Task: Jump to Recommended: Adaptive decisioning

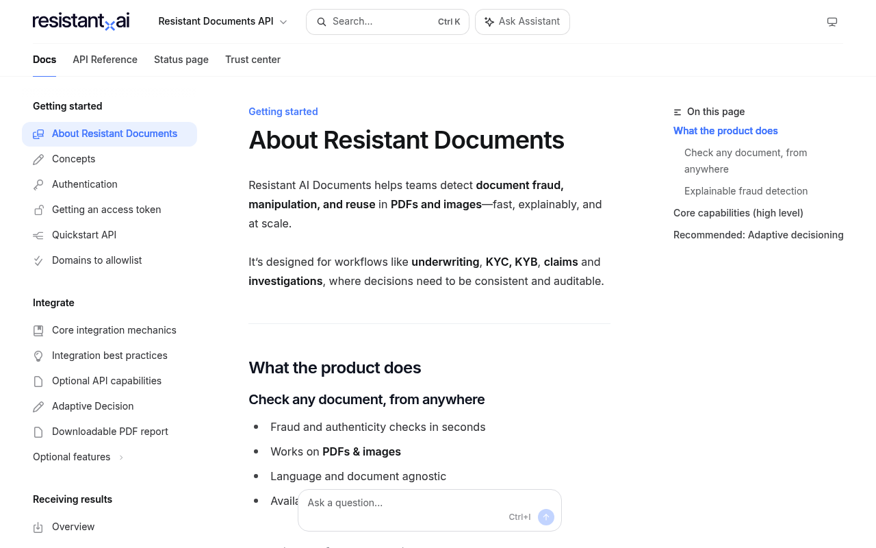Action: tap(758, 235)
